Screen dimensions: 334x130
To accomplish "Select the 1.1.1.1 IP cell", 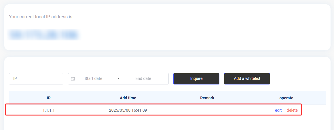I will pos(49,110).
